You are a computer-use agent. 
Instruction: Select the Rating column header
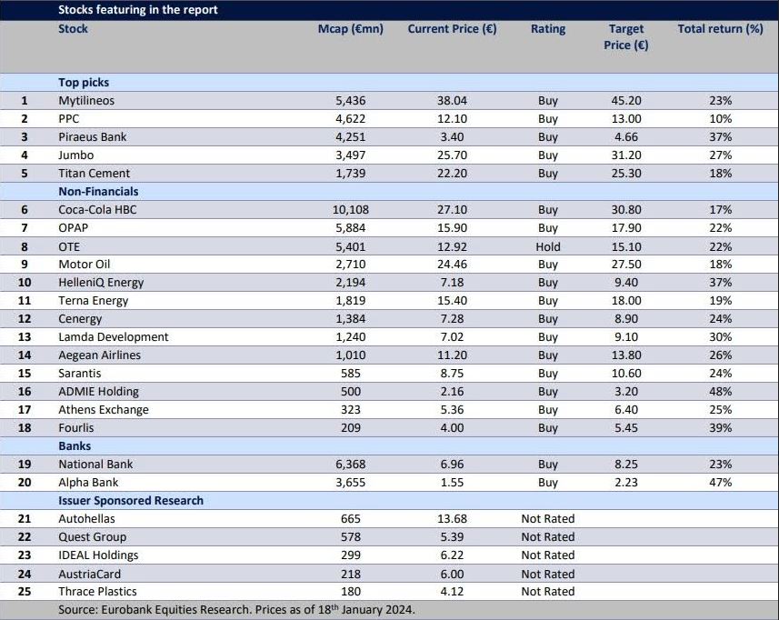(x=547, y=29)
